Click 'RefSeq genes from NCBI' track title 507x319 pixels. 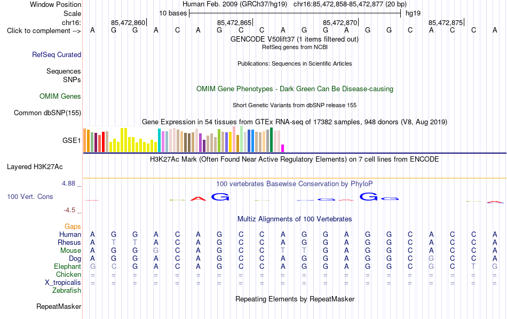(295, 47)
